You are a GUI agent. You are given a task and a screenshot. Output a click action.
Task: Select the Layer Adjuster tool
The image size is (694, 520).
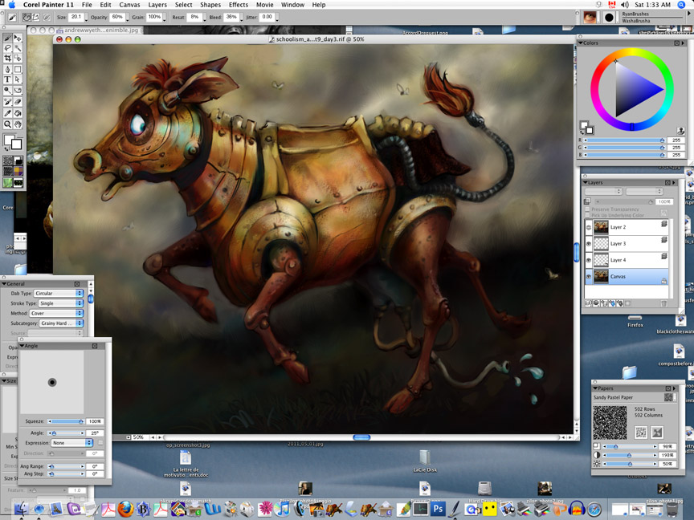pos(18,38)
